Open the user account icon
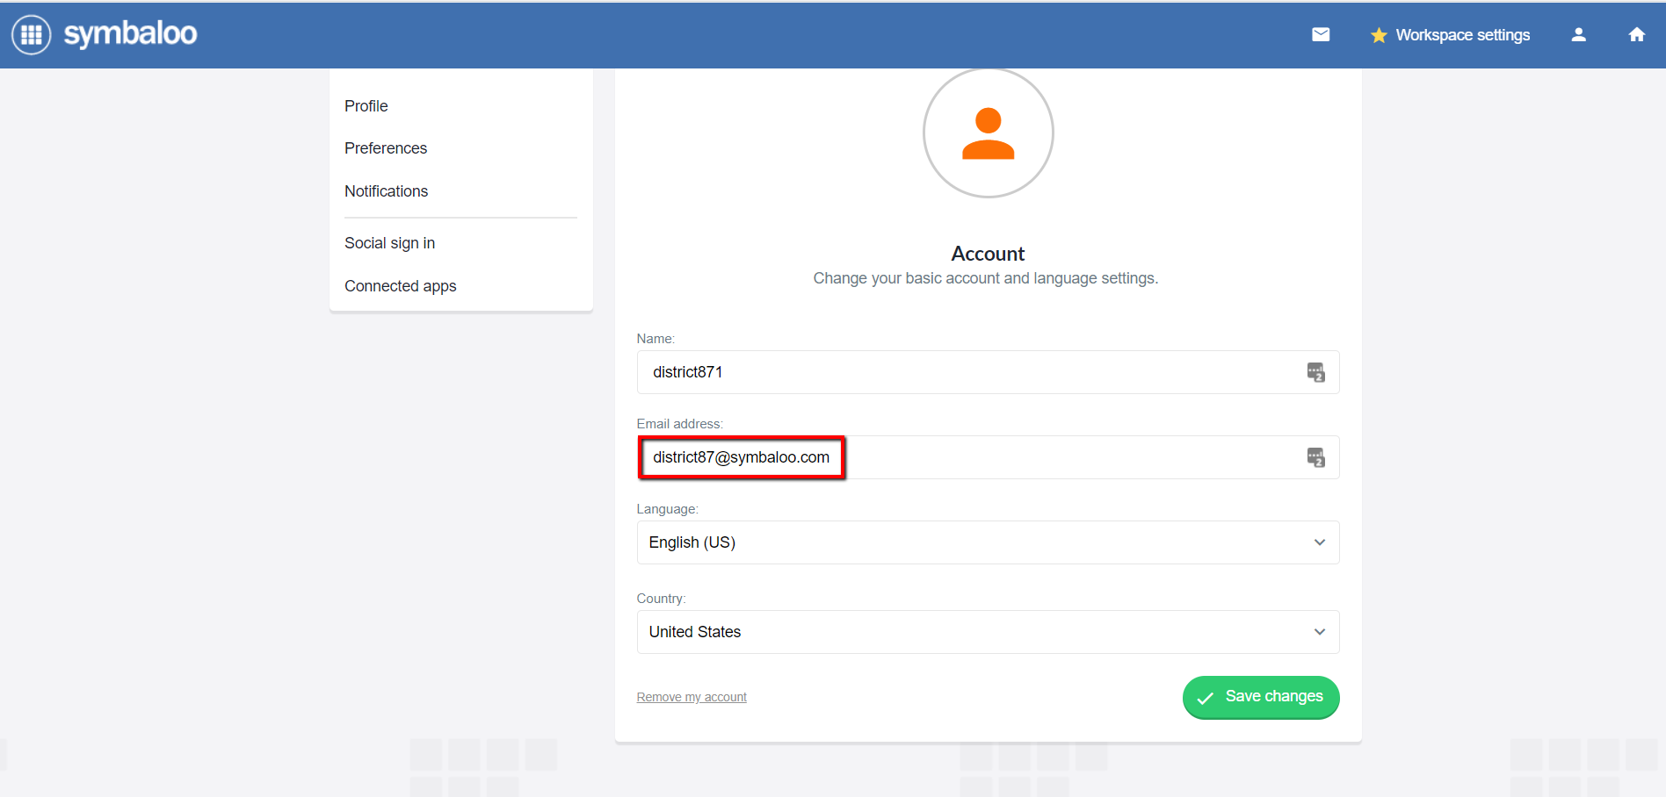The image size is (1666, 797). [1578, 35]
